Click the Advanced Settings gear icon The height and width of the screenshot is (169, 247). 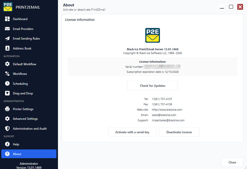(x=7, y=119)
